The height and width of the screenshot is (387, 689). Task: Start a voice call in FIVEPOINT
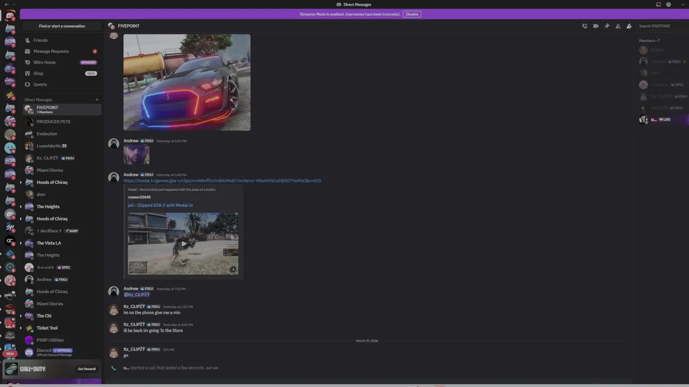pos(585,26)
